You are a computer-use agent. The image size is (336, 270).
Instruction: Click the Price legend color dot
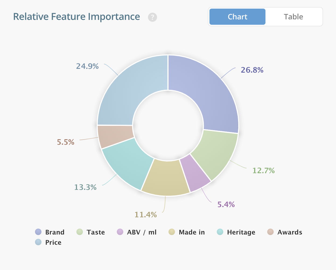click(38, 242)
